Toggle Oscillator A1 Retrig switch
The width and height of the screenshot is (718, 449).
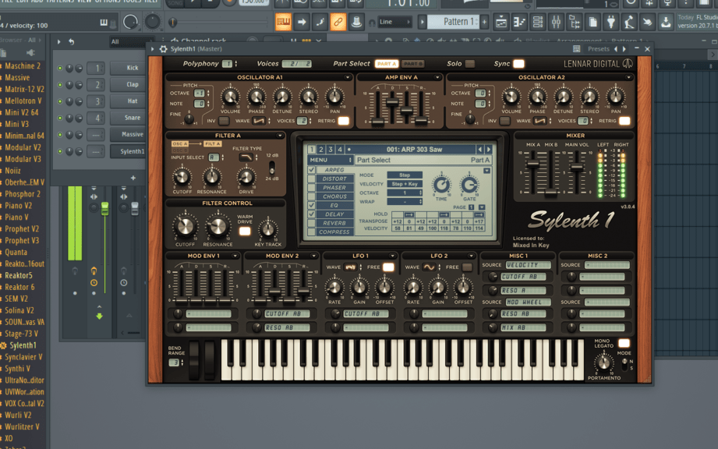tap(344, 121)
